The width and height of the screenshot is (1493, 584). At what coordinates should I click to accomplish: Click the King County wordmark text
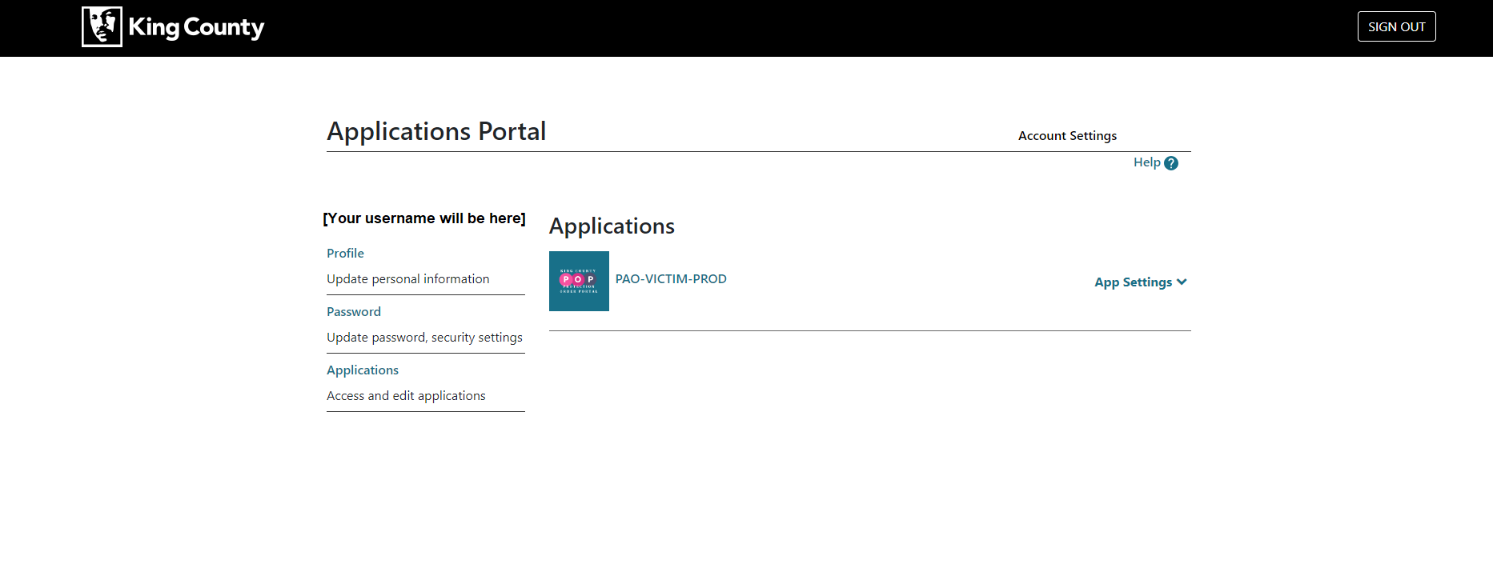pyautogui.click(x=196, y=27)
